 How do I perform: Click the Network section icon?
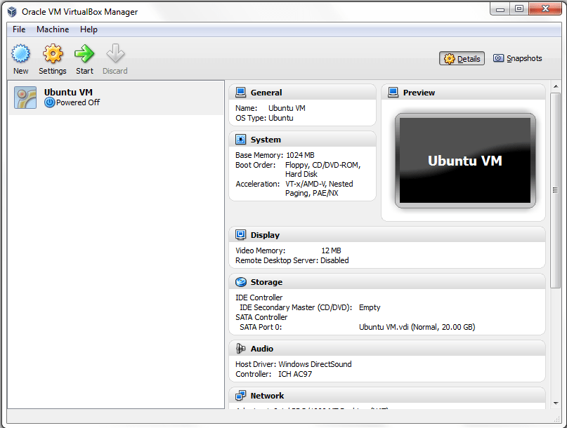pyautogui.click(x=240, y=396)
